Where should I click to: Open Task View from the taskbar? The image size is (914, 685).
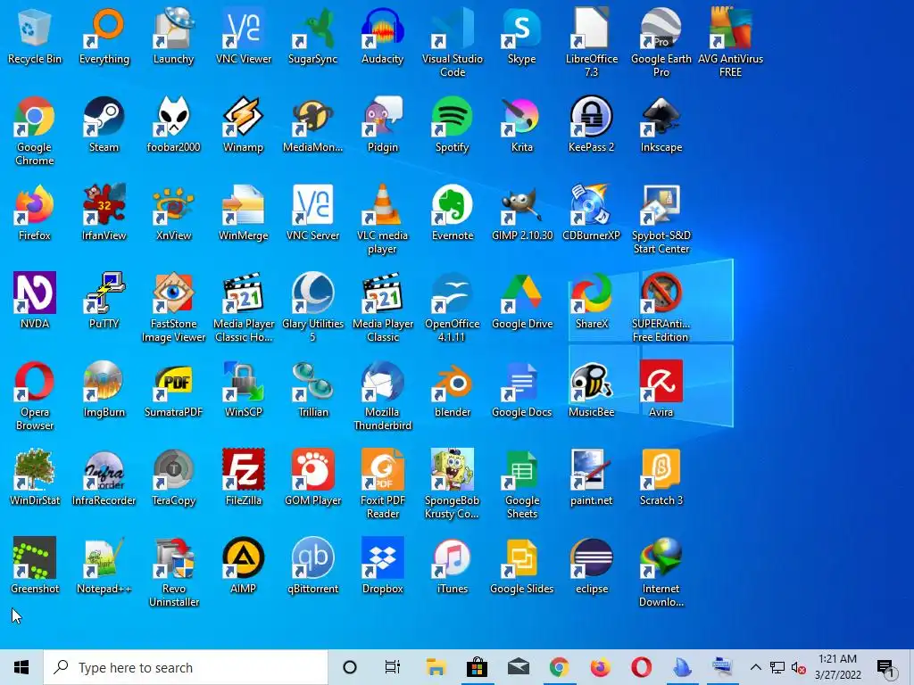(x=393, y=667)
